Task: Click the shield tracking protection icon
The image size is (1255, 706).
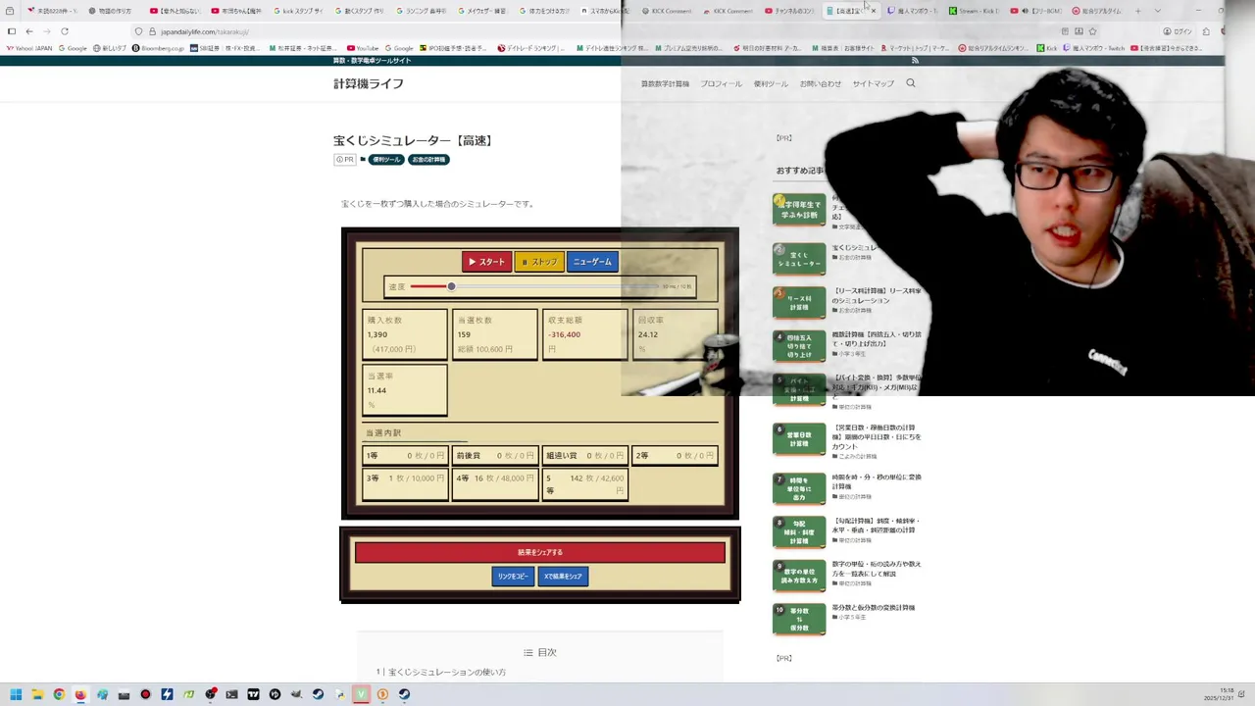Action: click(138, 31)
